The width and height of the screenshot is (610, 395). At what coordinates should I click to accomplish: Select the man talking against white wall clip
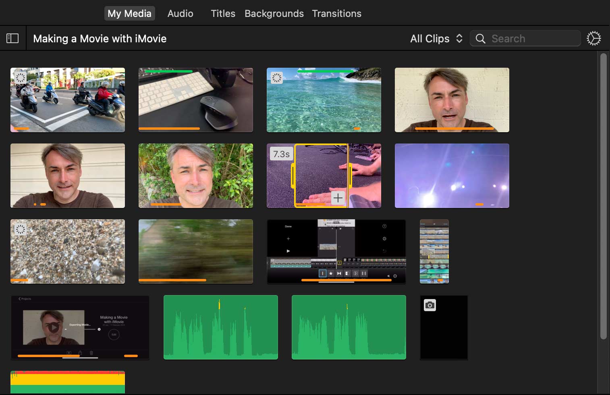(452, 100)
